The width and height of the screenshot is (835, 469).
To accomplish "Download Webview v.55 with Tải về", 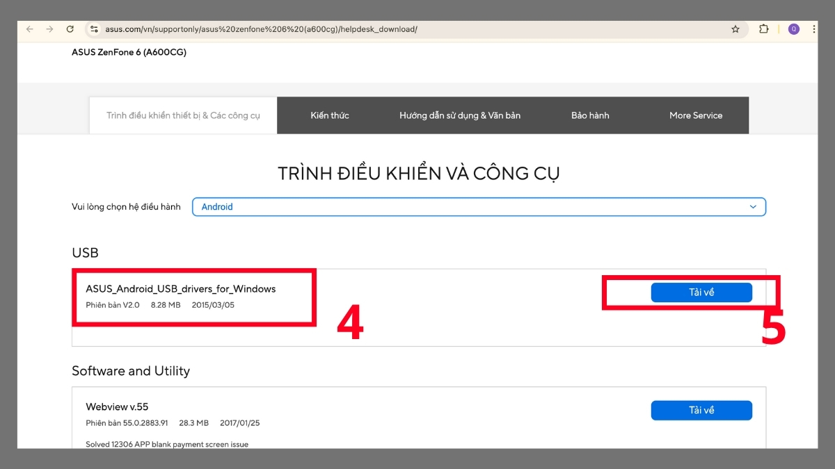I will 701,411.
